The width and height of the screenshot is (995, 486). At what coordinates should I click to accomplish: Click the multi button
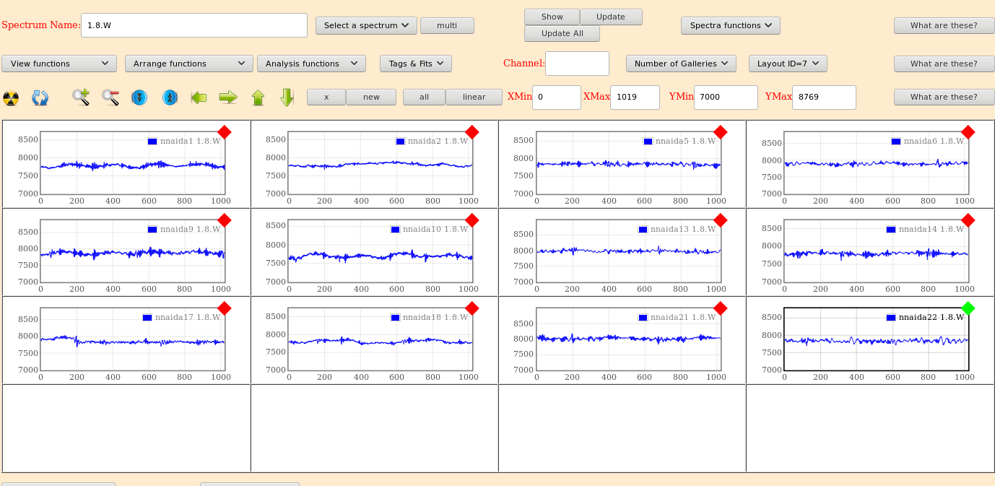tap(447, 25)
